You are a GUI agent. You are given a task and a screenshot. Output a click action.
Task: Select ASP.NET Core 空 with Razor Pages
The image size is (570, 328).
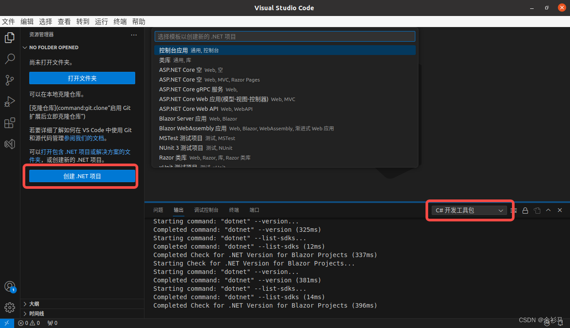pyautogui.click(x=285, y=80)
